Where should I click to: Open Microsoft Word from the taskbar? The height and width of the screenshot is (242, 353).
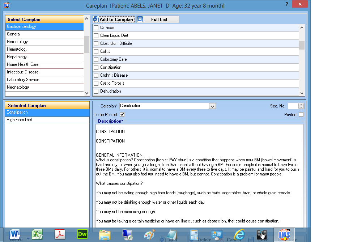pos(15,234)
